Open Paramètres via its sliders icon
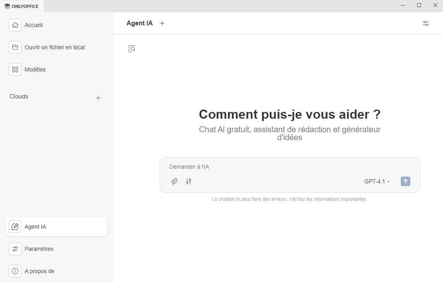This screenshot has width=443, height=283. (15, 248)
